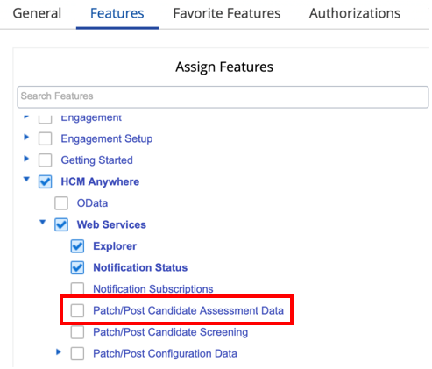Click the Notification Subscriptions feature label
Viewport: 432px width, 369px height.
coord(153,289)
